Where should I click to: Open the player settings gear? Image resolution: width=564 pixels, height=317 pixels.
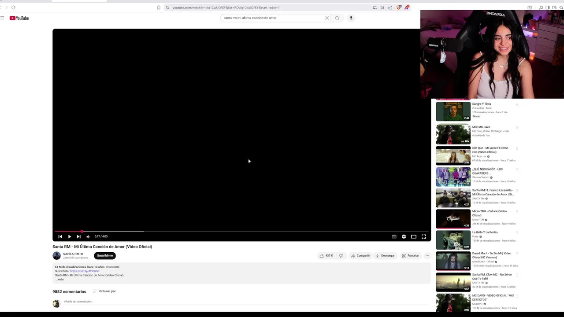(x=404, y=236)
